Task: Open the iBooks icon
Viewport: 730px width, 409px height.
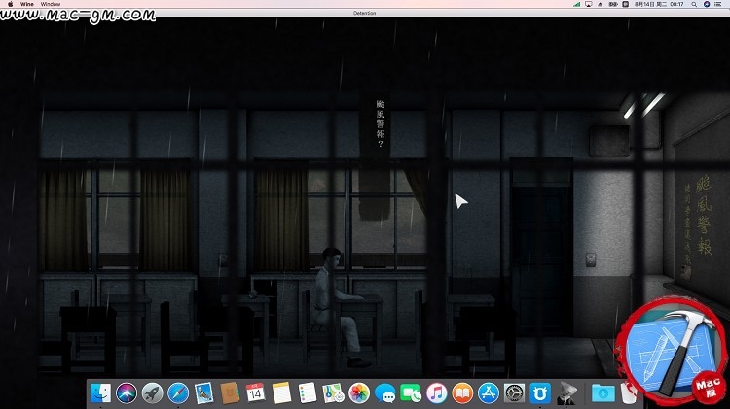Action: tap(462, 393)
